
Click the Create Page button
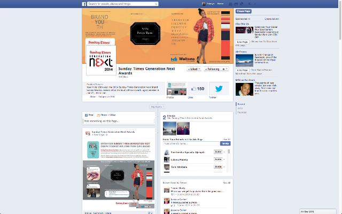(x=244, y=11)
